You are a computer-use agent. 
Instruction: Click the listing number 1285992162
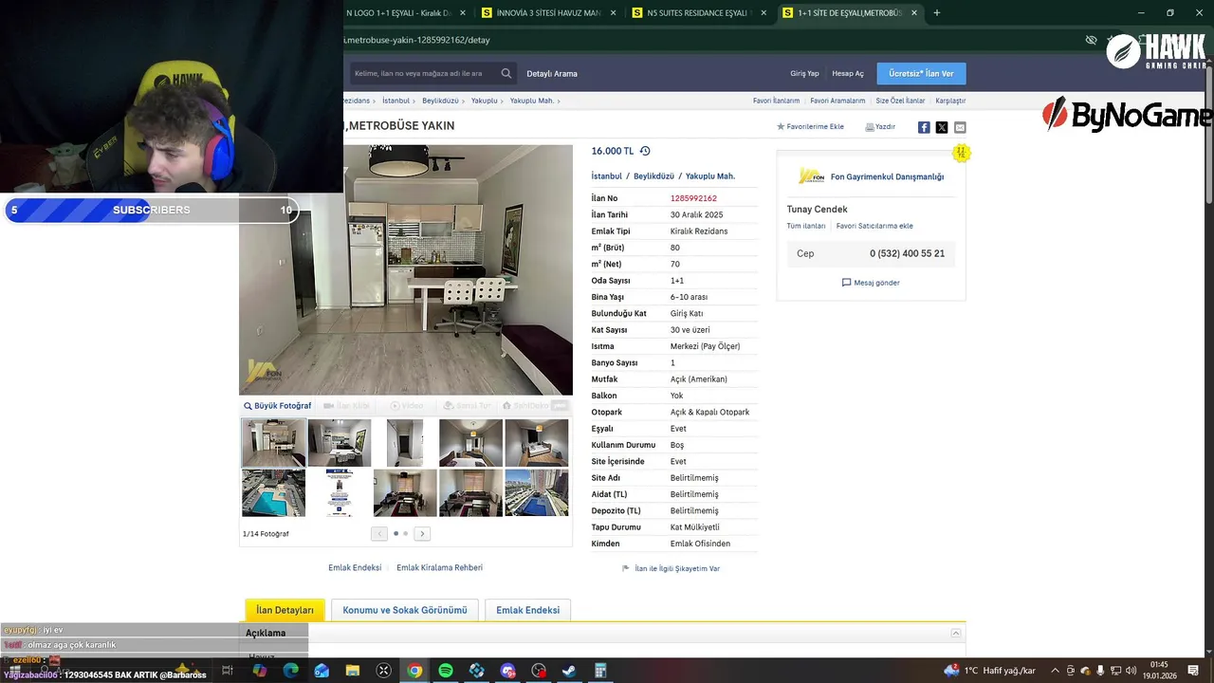693,198
